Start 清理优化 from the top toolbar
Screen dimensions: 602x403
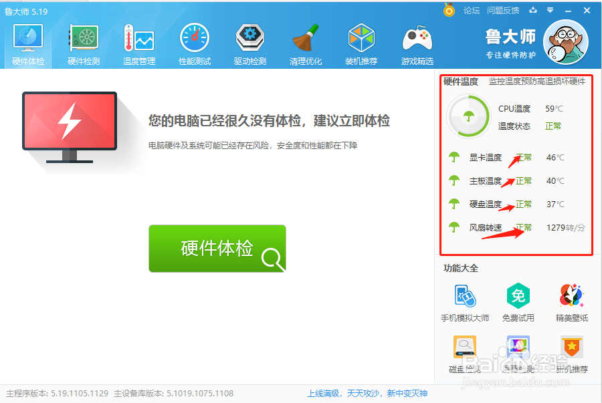click(x=305, y=41)
